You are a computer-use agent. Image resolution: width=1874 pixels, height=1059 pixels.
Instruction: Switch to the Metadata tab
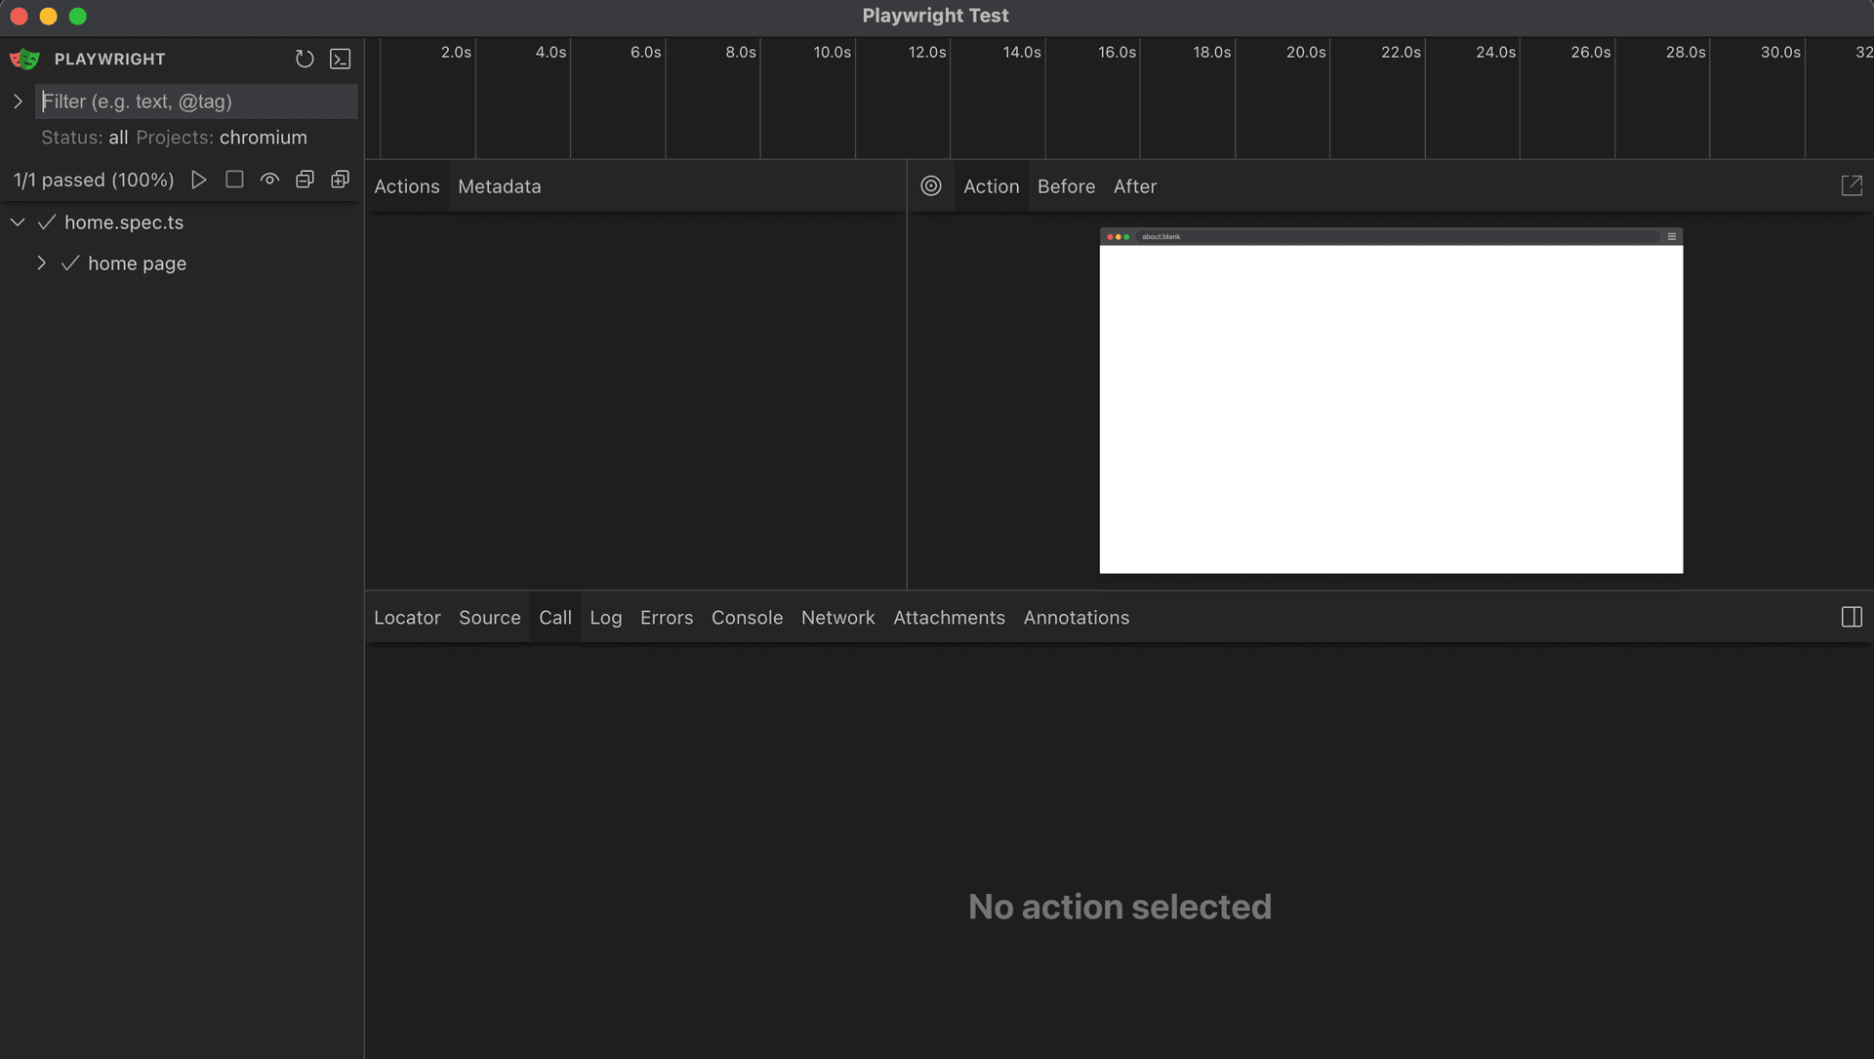click(x=499, y=186)
